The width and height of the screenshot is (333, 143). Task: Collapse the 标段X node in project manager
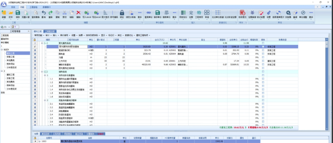[2, 50]
